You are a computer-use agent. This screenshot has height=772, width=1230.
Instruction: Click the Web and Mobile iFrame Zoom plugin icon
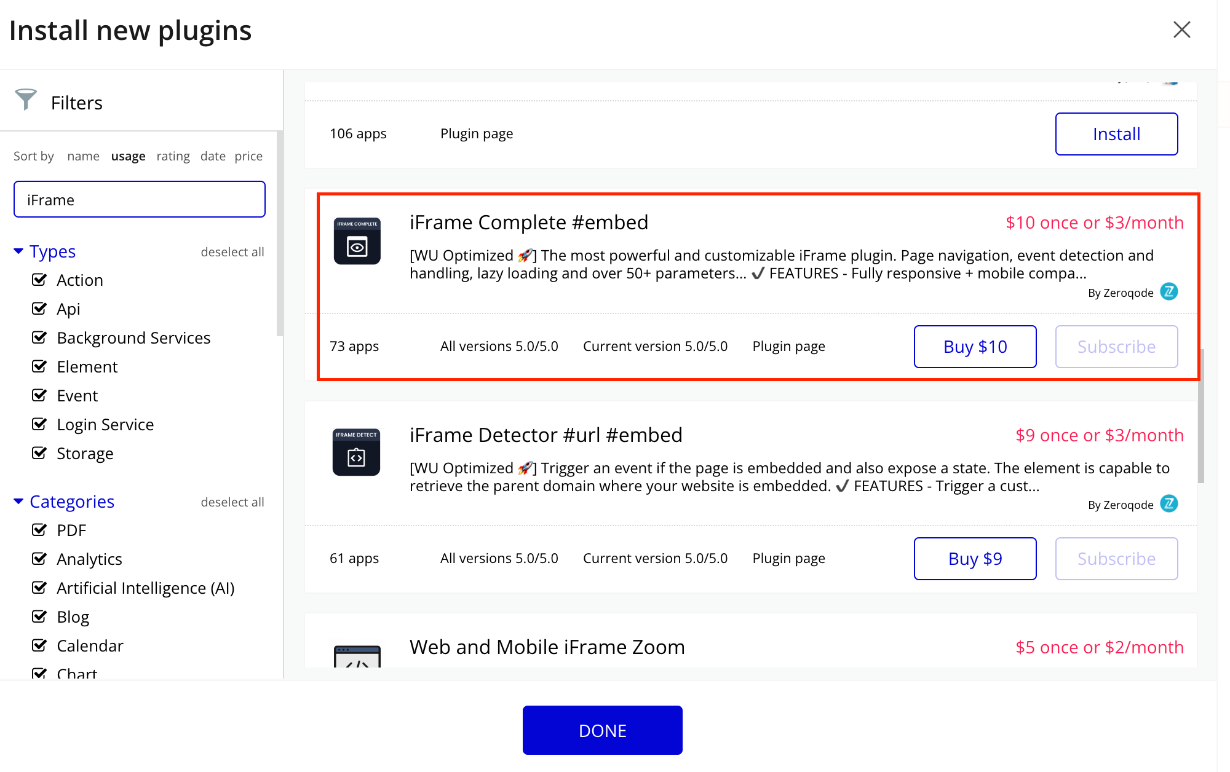pos(356,660)
